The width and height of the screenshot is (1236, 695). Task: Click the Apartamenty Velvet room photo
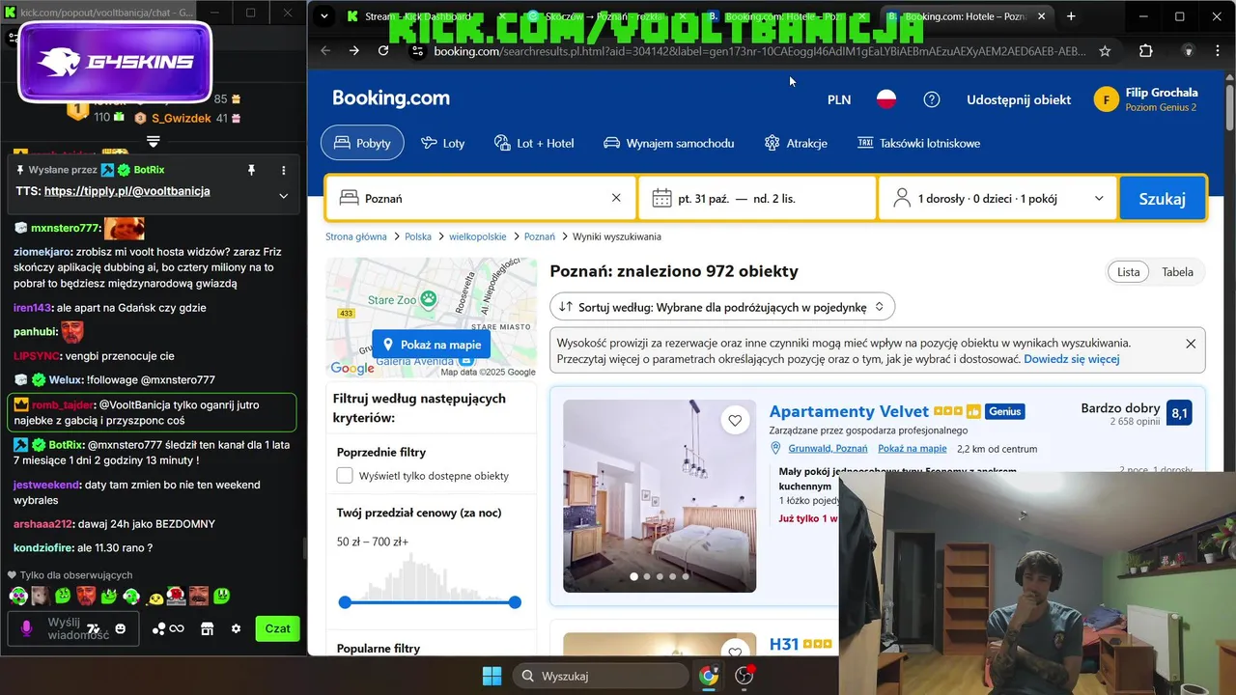pos(660,496)
